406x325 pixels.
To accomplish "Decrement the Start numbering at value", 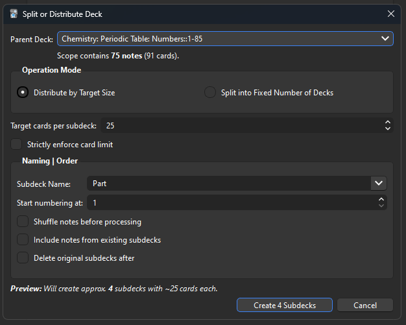I will click(381, 206).
